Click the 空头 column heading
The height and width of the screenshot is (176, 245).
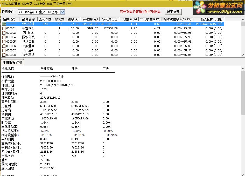coord(106,69)
